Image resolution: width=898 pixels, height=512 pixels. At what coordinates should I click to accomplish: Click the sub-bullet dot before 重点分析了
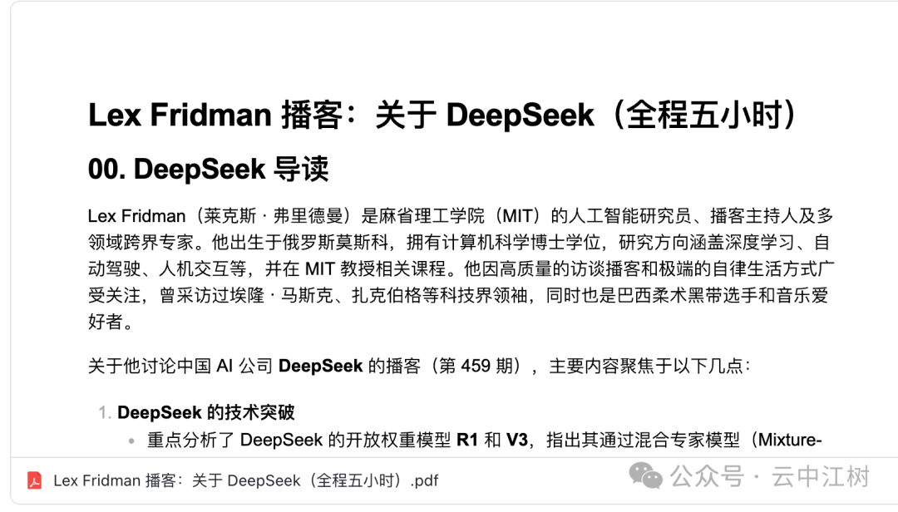(x=131, y=441)
